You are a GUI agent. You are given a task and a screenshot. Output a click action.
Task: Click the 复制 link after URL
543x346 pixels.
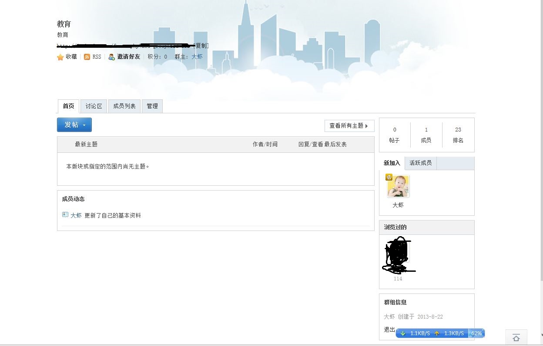click(x=201, y=46)
